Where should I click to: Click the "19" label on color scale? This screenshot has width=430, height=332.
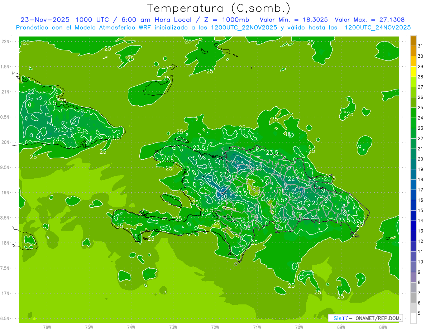tap(420, 169)
